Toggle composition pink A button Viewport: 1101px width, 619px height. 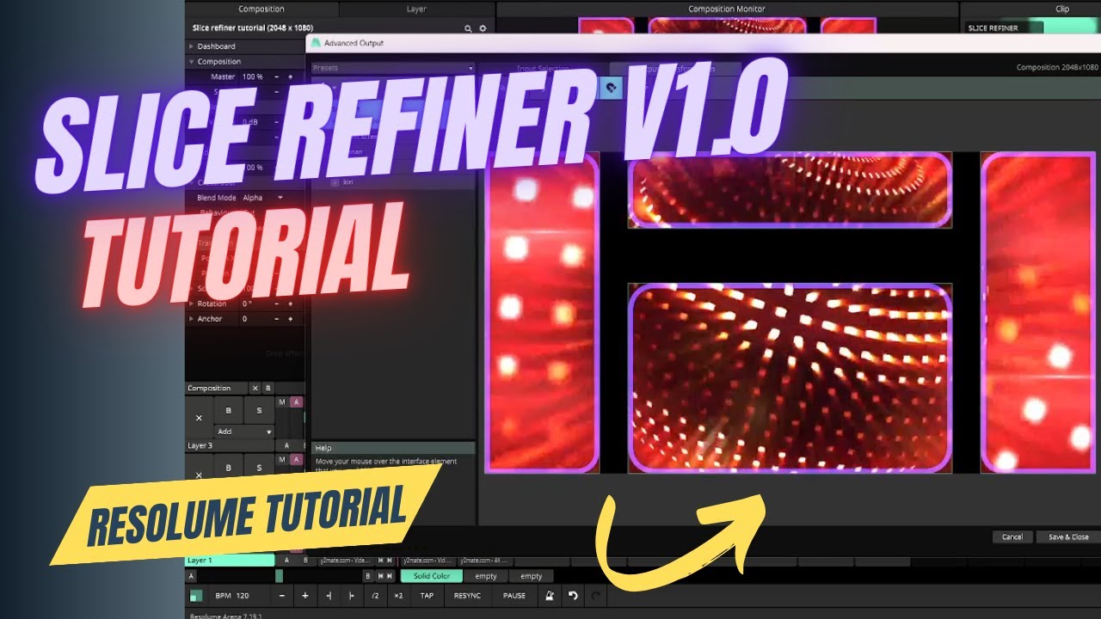pyautogui.click(x=296, y=402)
